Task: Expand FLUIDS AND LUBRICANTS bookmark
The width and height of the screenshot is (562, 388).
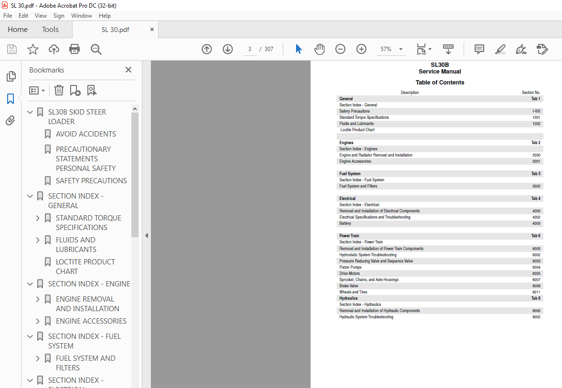Action: coord(38,240)
